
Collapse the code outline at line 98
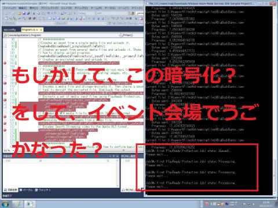point(5,46)
